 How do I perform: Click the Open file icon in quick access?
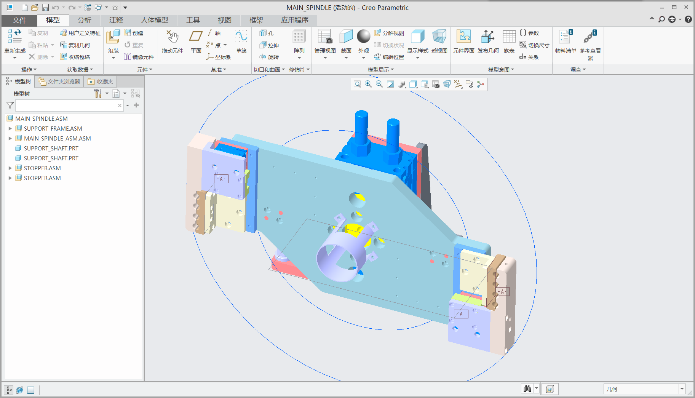point(35,7)
